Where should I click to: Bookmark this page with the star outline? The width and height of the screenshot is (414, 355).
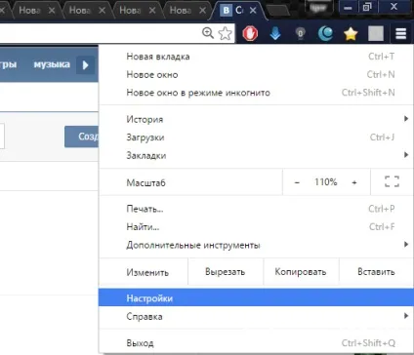(226, 33)
